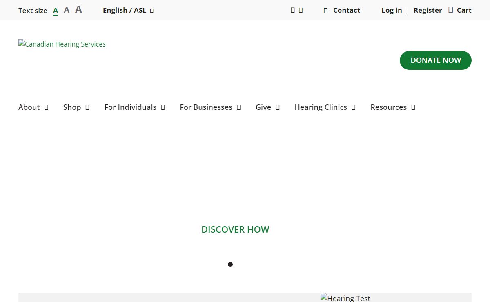
Task: Click the Text size label
Action: (x=33, y=11)
